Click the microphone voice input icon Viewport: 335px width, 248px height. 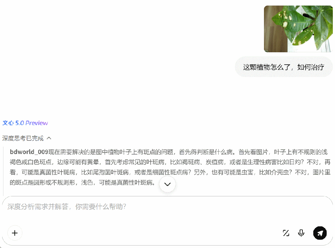point(301,233)
